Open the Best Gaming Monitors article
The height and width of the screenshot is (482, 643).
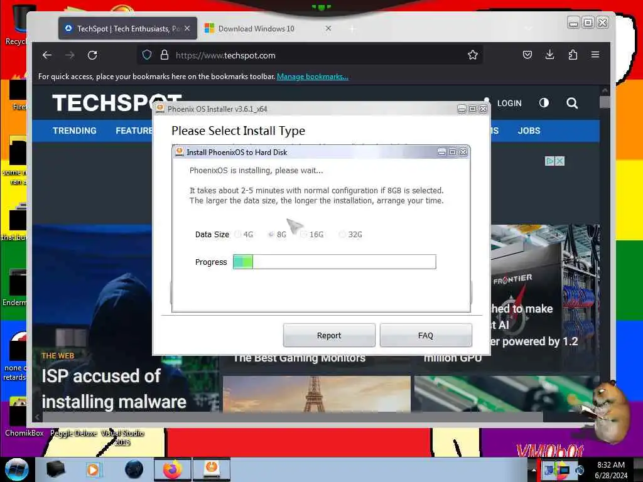[x=300, y=358]
